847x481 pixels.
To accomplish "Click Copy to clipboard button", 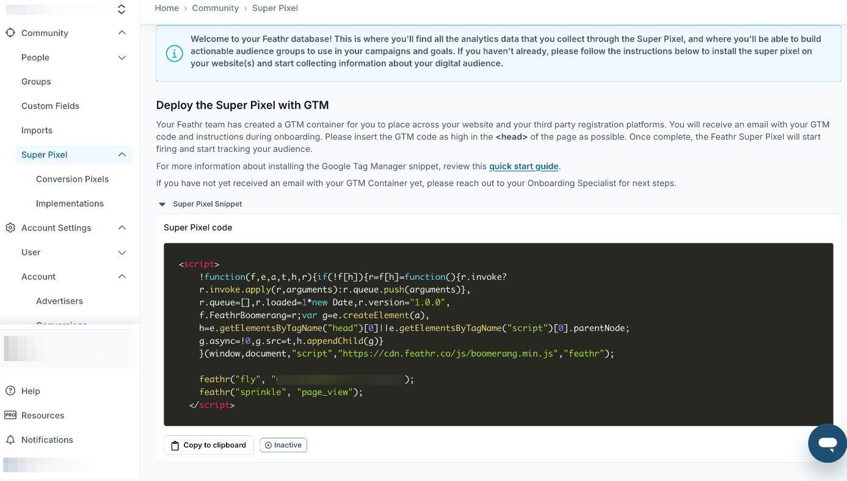I will click(209, 445).
